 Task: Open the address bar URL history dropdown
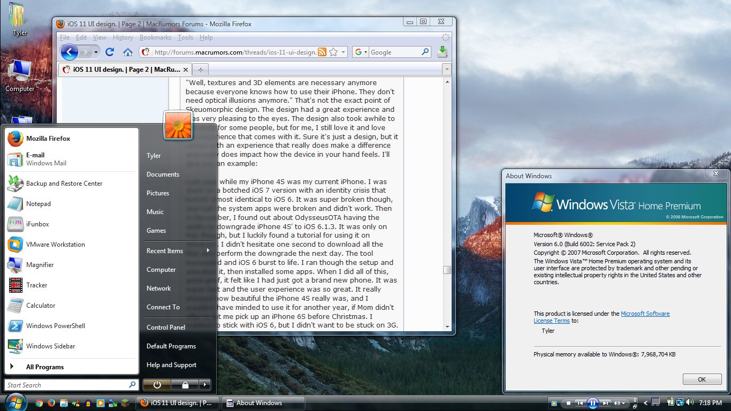pos(344,52)
